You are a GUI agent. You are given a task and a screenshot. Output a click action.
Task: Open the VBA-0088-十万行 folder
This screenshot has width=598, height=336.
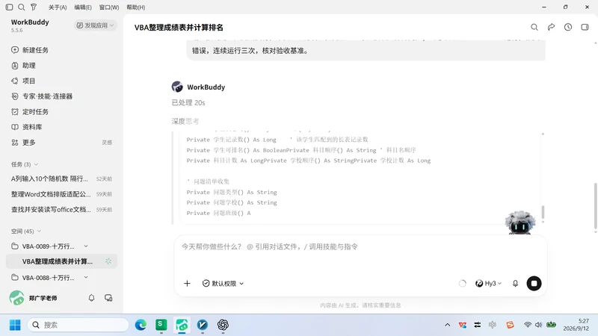pos(48,278)
